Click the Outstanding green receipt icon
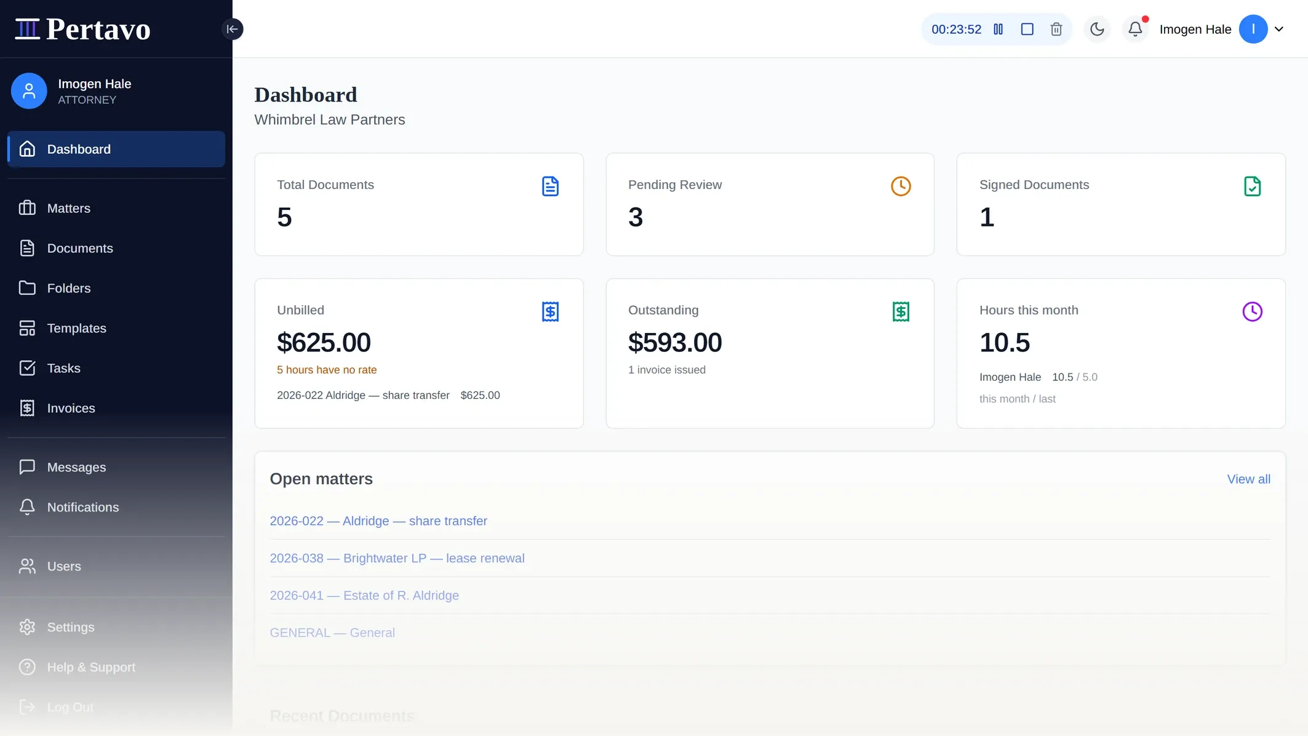This screenshot has height=736, width=1308. (x=901, y=311)
